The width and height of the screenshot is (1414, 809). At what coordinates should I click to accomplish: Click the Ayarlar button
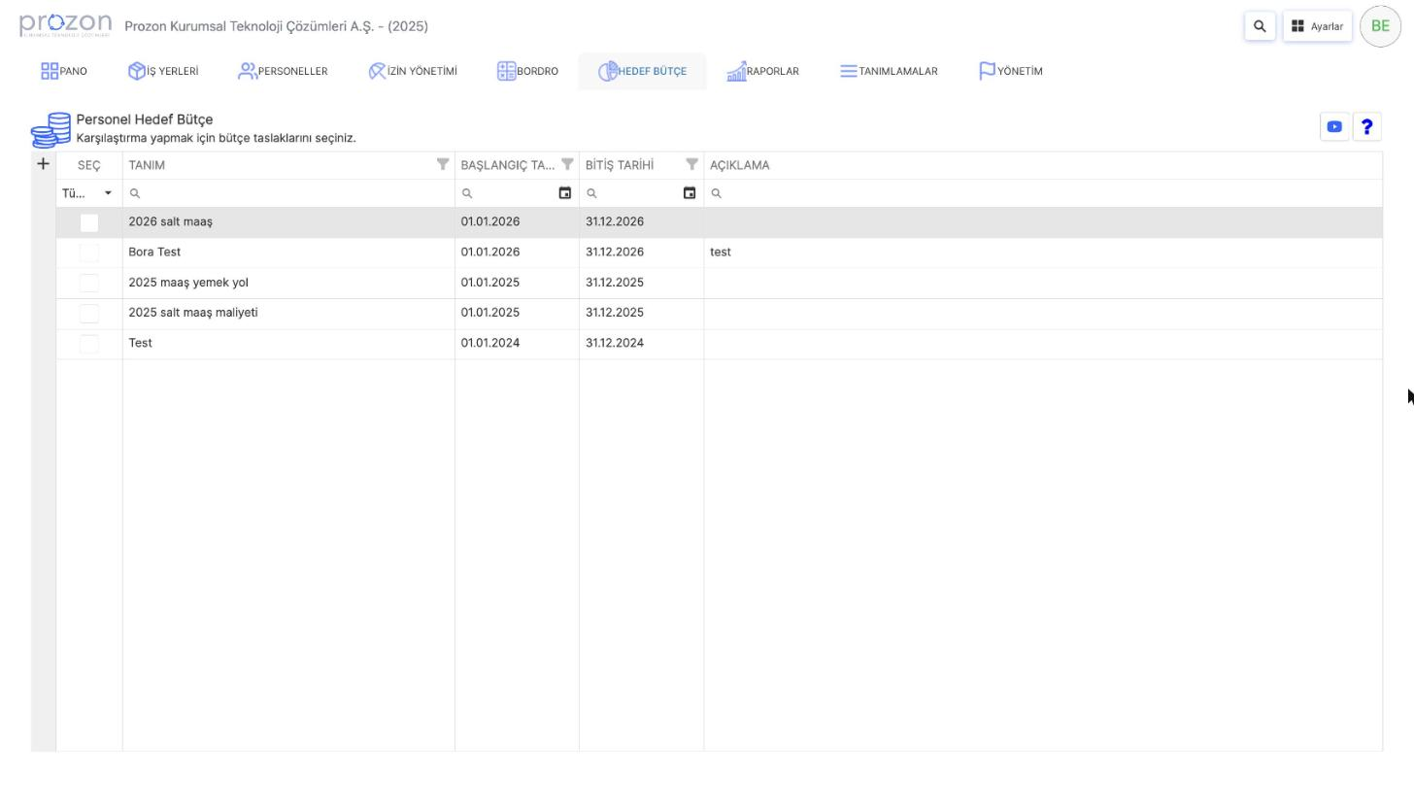[x=1317, y=26]
